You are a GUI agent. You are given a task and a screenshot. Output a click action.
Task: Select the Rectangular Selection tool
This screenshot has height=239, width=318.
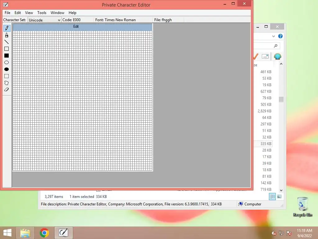pyautogui.click(x=7, y=76)
